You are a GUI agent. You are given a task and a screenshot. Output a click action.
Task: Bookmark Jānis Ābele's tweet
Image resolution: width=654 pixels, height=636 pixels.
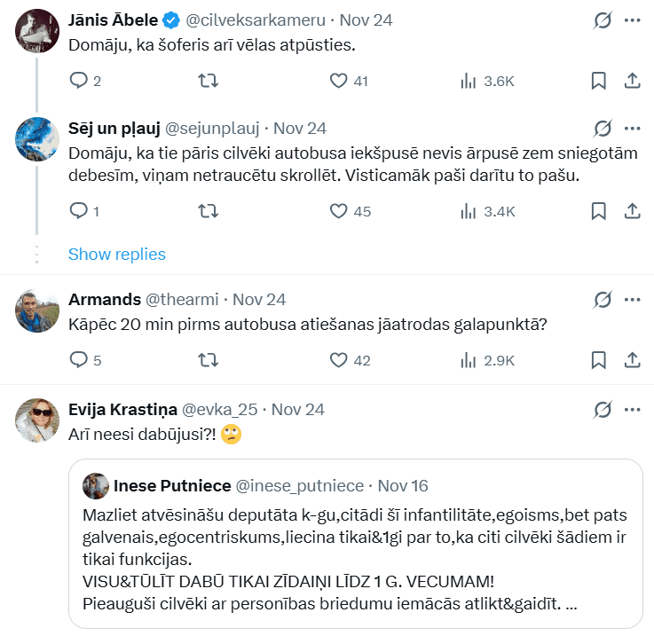tap(599, 81)
